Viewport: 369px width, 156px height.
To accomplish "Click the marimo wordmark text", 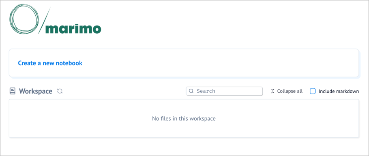I will 73,28.
